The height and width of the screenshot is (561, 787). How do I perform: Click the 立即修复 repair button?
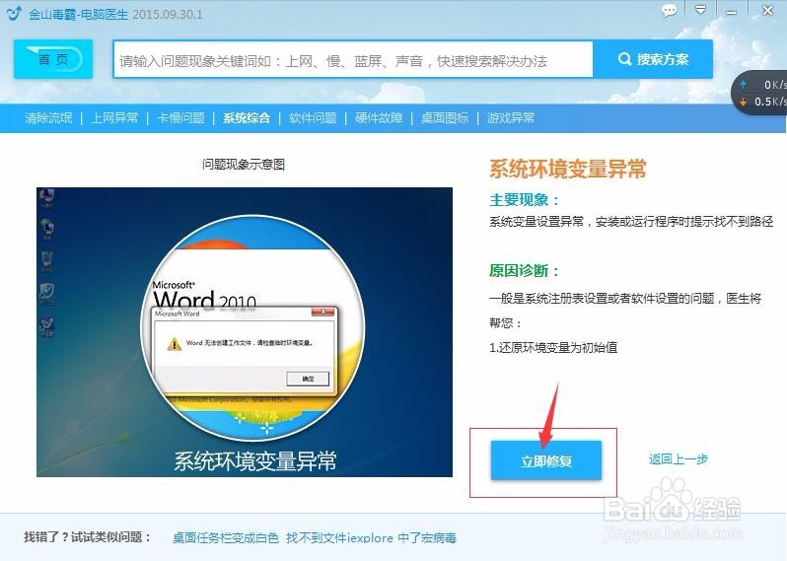click(x=546, y=460)
